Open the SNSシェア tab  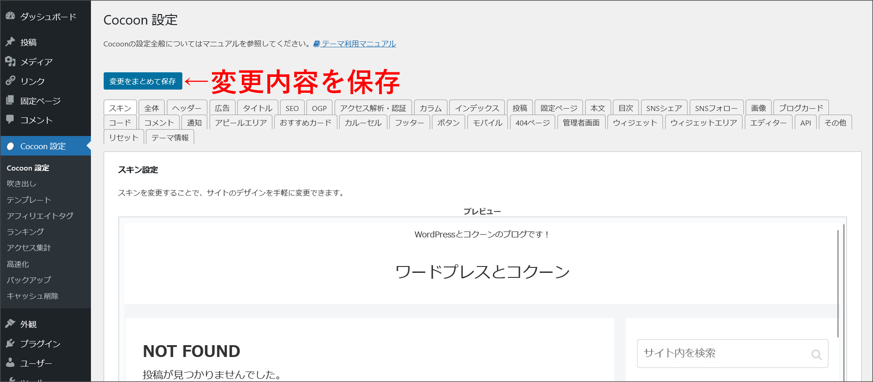click(x=664, y=108)
